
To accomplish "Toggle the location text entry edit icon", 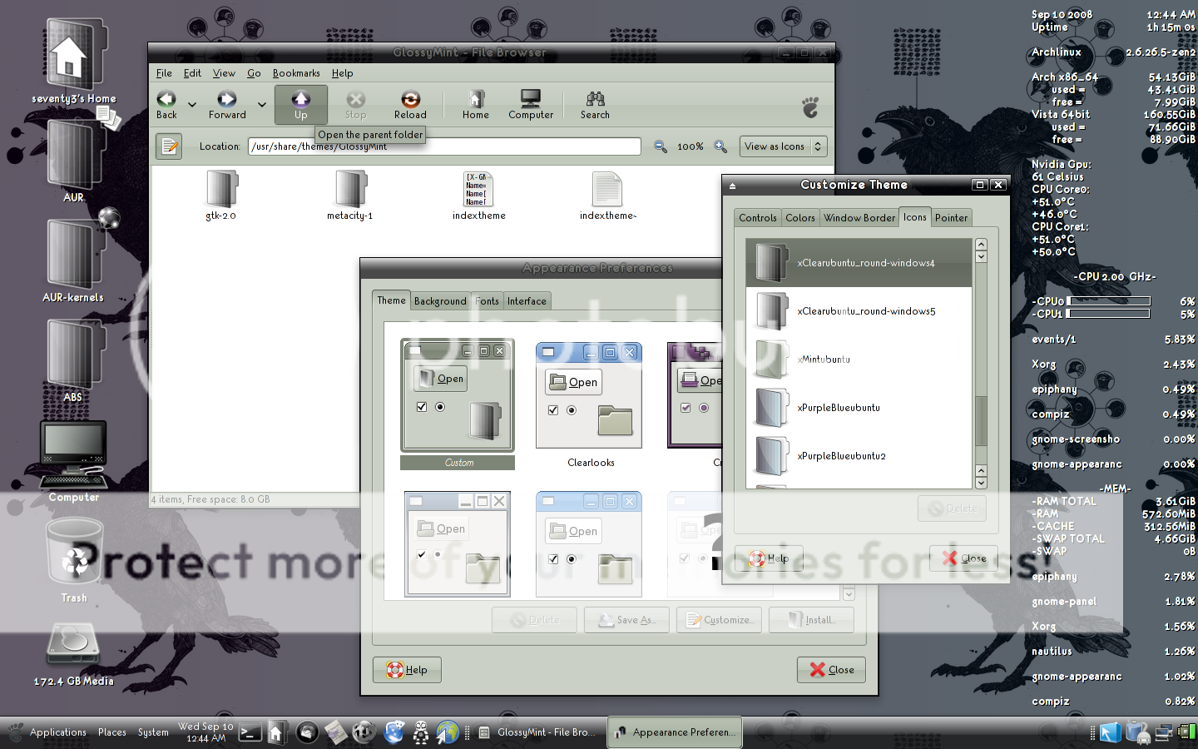I will 170,146.
